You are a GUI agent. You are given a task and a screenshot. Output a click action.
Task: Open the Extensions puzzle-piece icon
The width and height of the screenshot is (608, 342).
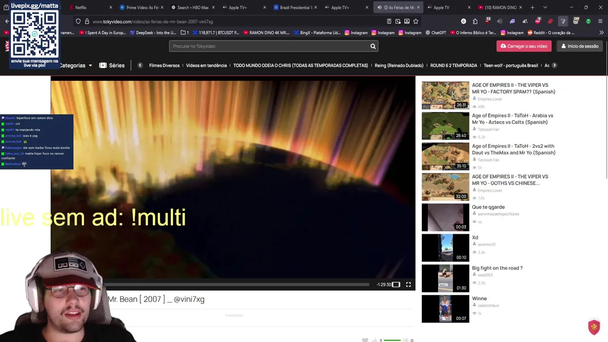coord(475,21)
